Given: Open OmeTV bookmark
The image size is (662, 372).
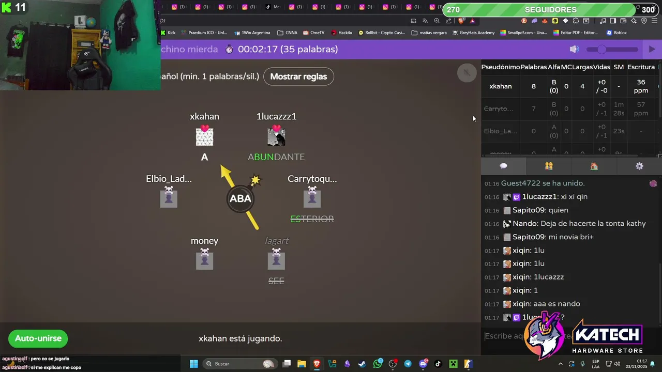Looking at the screenshot, I should [314, 33].
